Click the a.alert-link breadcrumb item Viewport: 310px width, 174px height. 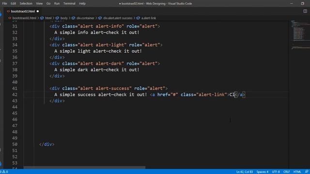coord(149,18)
